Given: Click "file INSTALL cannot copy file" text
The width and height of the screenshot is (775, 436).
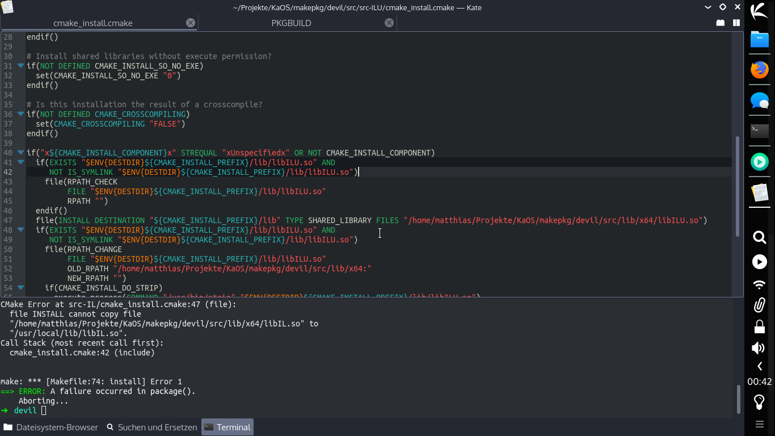Looking at the screenshot, I should pyautogui.click(x=75, y=314).
